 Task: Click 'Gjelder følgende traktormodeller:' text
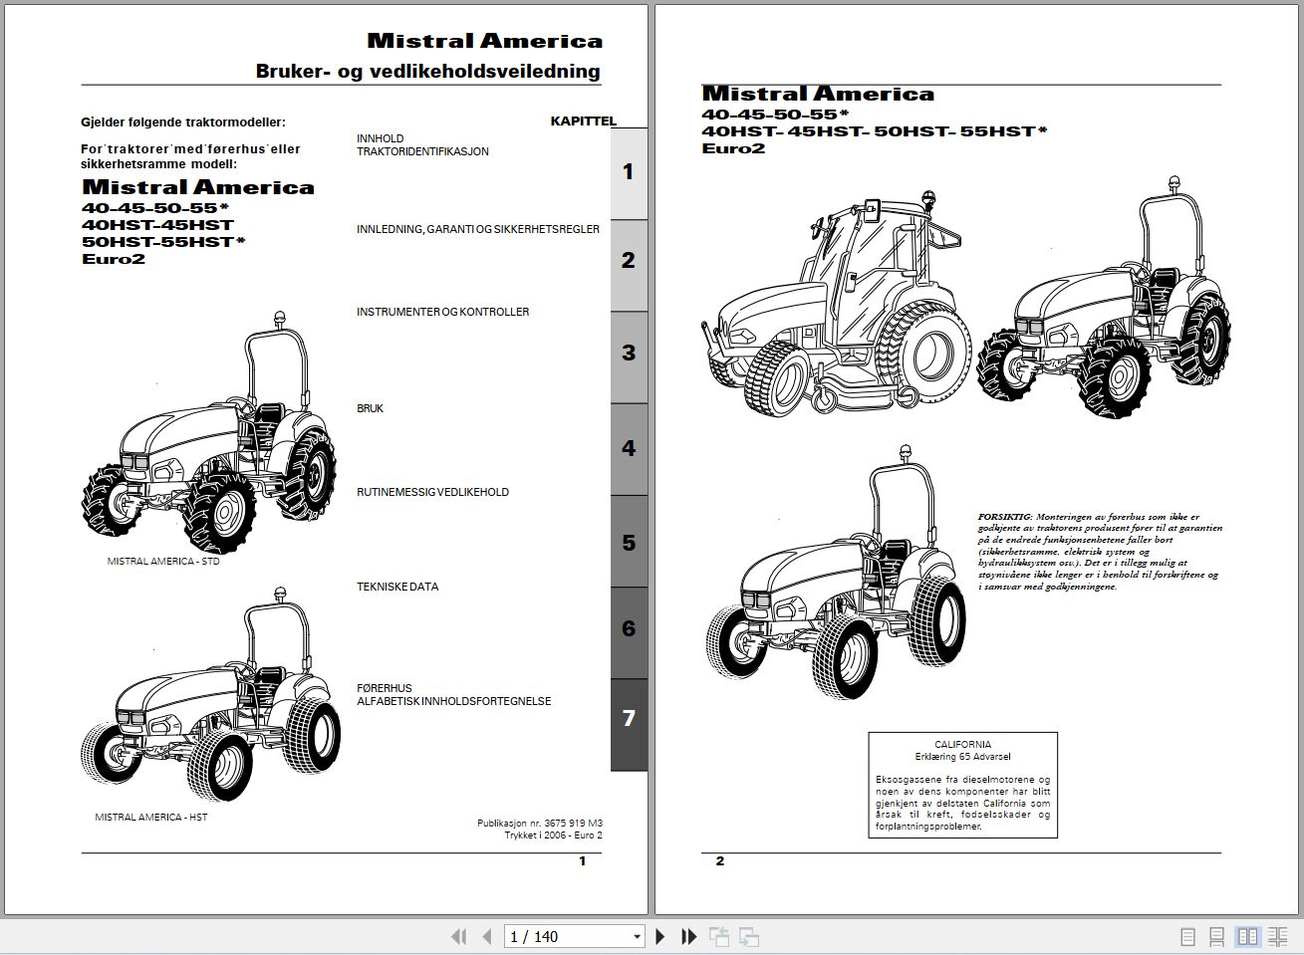coord(183,122)
